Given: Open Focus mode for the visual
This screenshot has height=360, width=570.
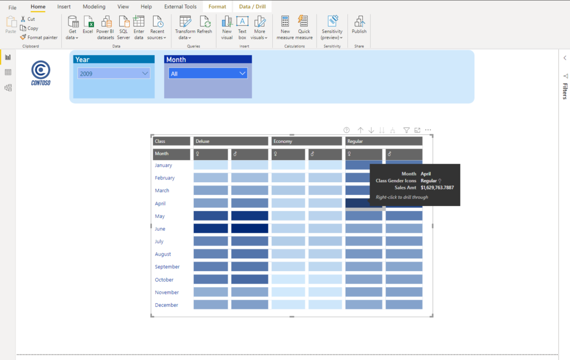Looking at the screenshot, I should coord(417,130).
